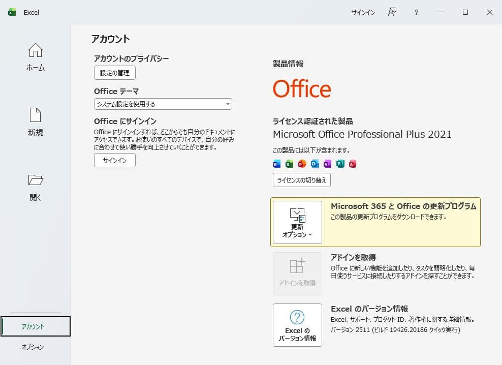
Task: Click the feedback icon in title bar
Action: pyautogui.click(x=392, y=12)
